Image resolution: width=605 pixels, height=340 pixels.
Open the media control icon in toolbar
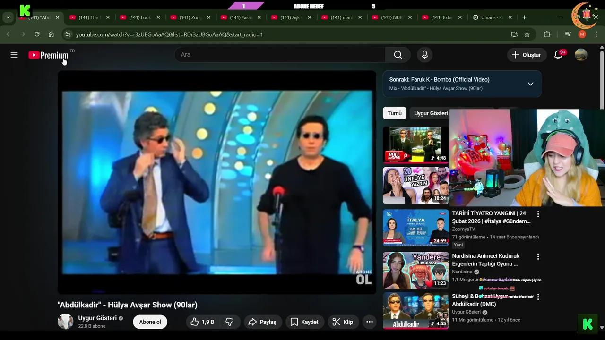point(568,34)
